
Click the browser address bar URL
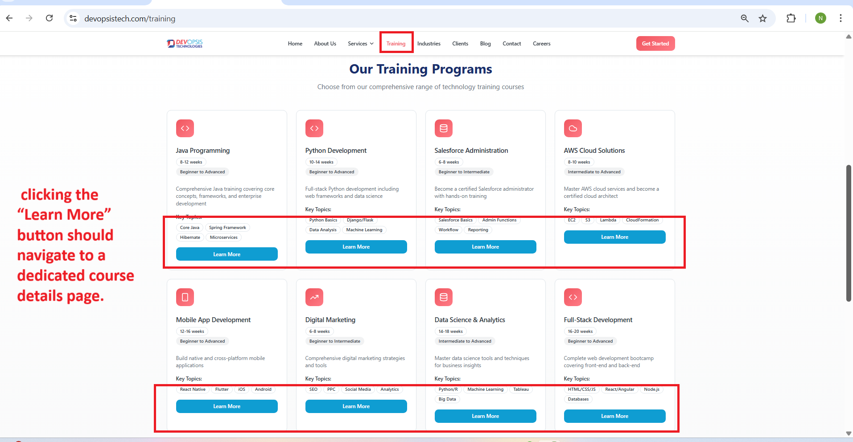coord(130,19)
